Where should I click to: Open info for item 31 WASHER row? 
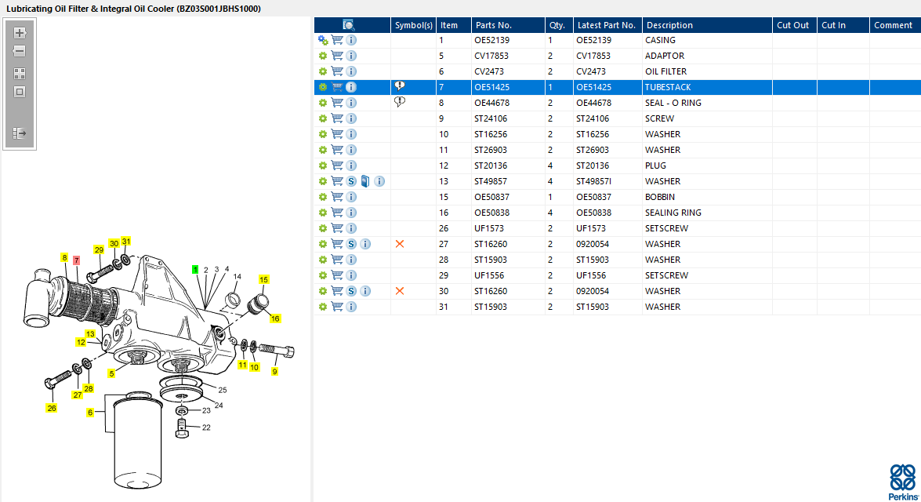click(x=351, y=307)
